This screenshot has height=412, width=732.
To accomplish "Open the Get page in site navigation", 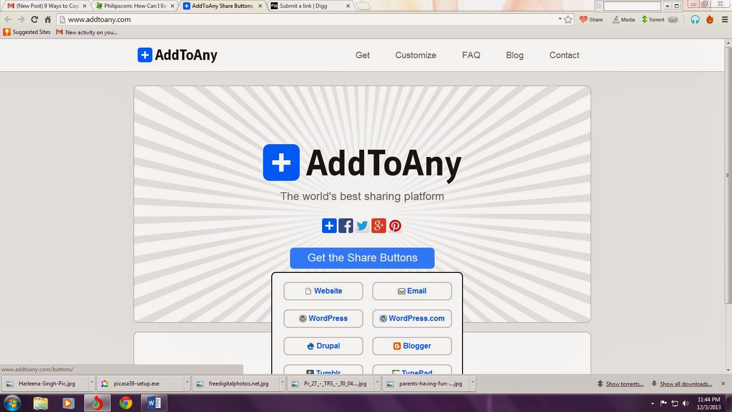I will (362, 55).
